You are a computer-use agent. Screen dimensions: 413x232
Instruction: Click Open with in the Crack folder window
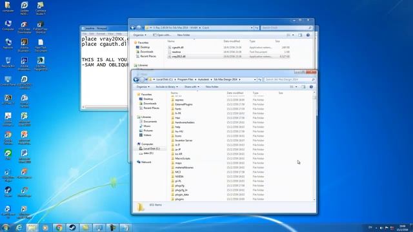click(162, 35)
